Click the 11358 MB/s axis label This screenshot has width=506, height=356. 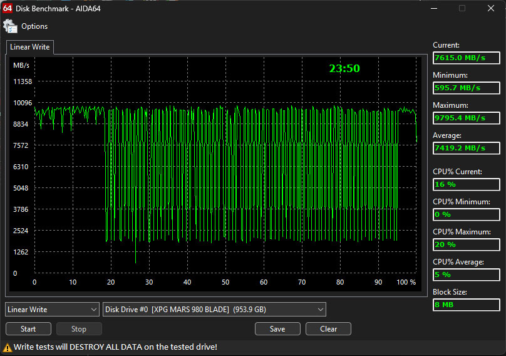pyautogui.click(x=23, y=81)
